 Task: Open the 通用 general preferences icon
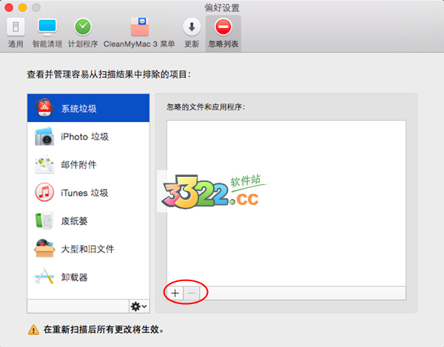tap(16, 27)
